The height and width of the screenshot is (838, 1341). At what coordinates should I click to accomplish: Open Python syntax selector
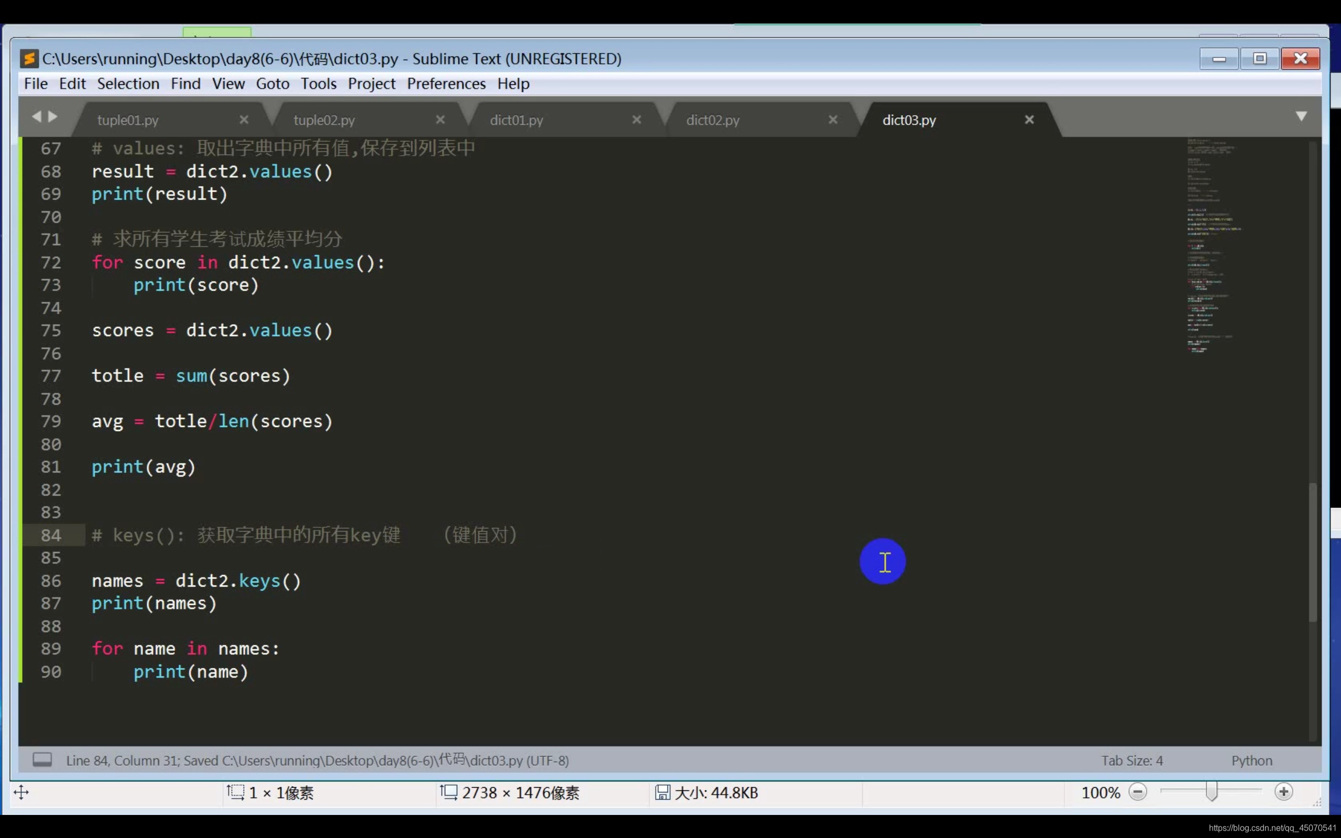tap(1251, 760)
